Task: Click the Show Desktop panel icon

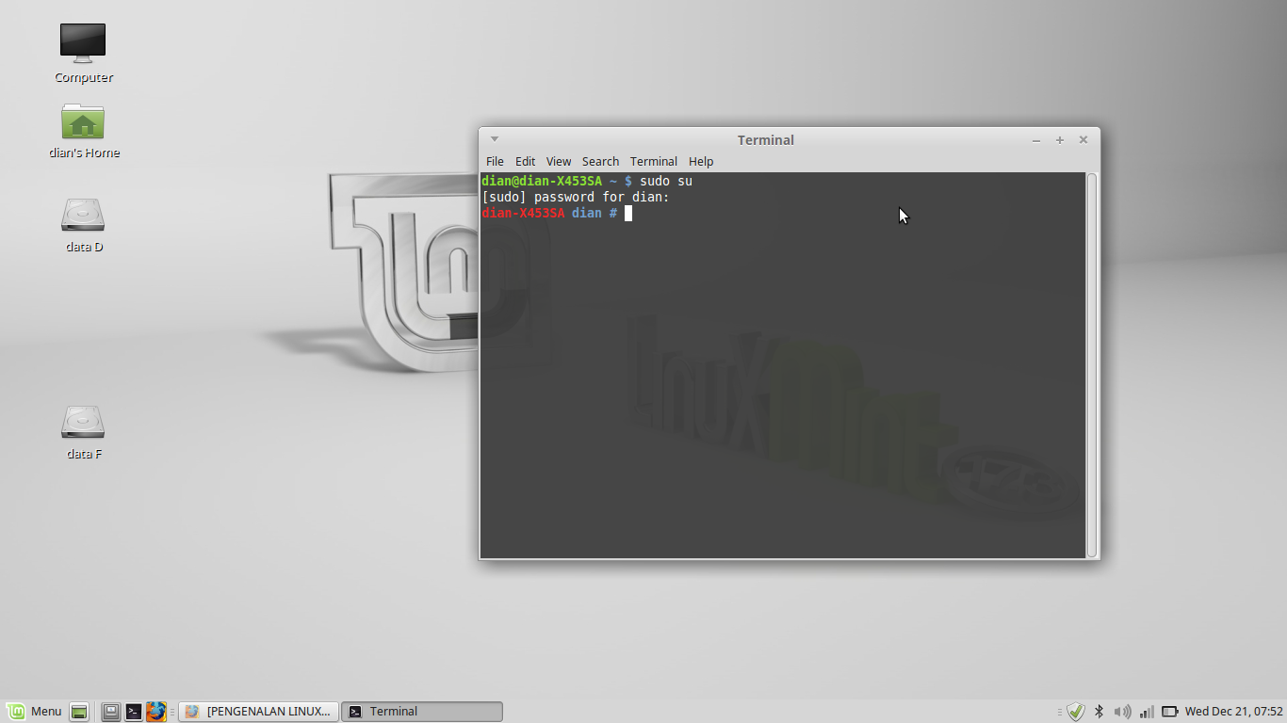Action: 80,712
